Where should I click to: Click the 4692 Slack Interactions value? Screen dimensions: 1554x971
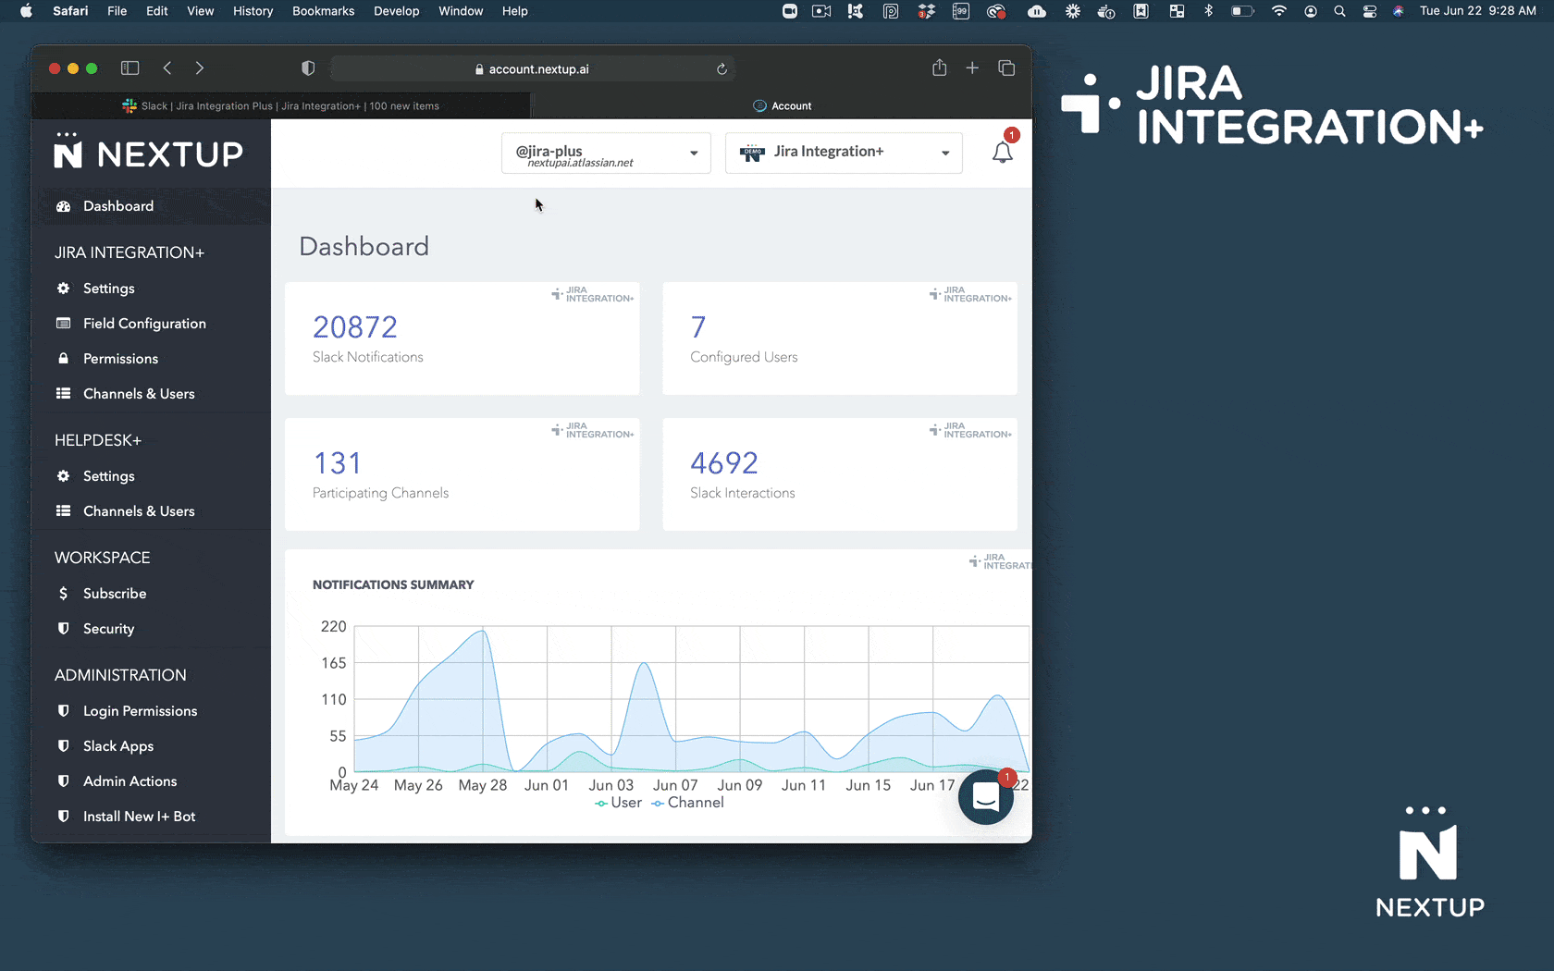(724, 463)
